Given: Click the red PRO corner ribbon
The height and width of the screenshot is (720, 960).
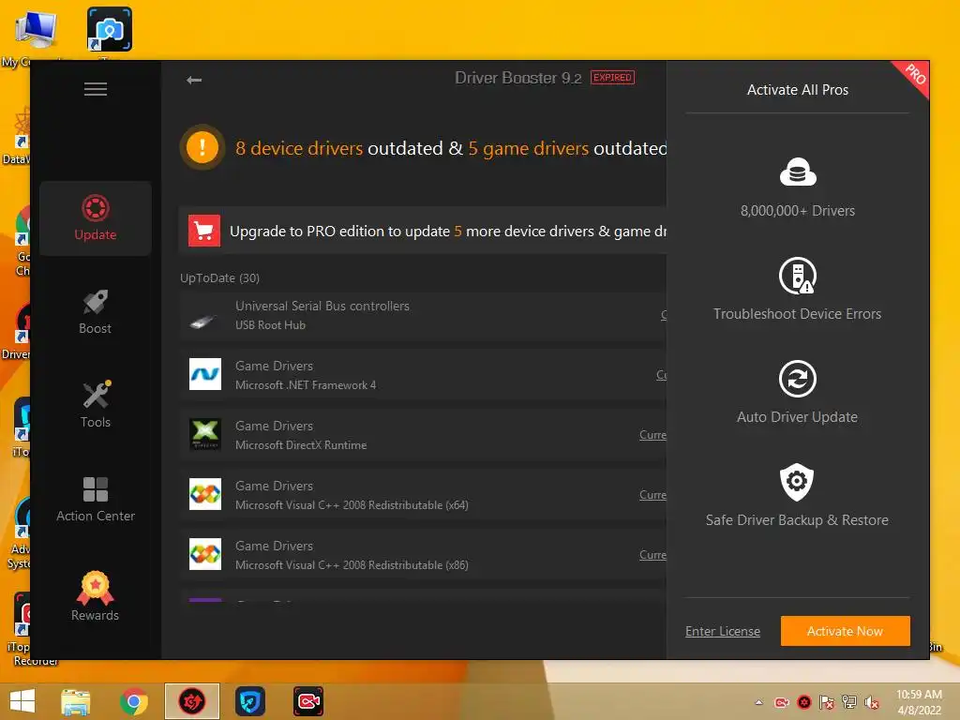Looking at the screenshot, I should (914, 76).
